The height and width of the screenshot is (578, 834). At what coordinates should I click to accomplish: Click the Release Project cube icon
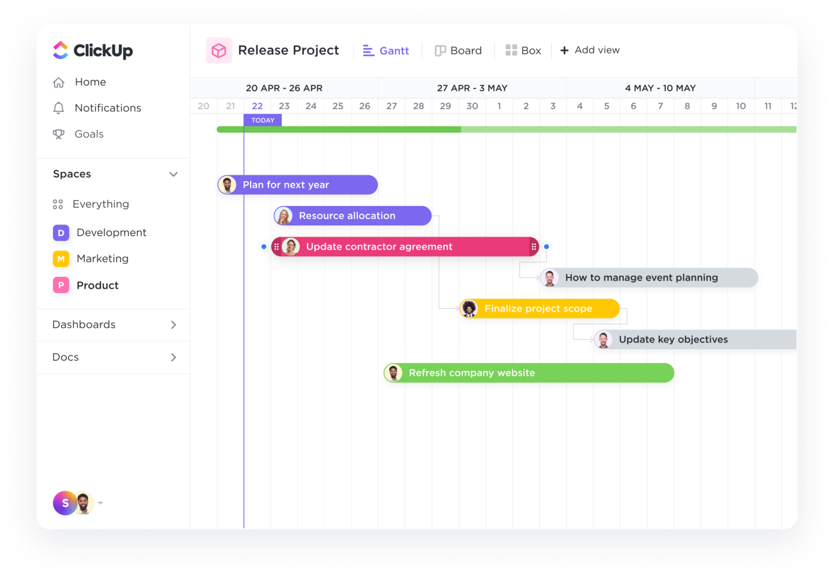(x=219, y=50)
